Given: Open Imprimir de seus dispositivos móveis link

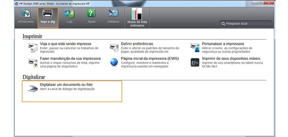Looking at the screenshot, I should pyautogui.click(x=231, y=59).
